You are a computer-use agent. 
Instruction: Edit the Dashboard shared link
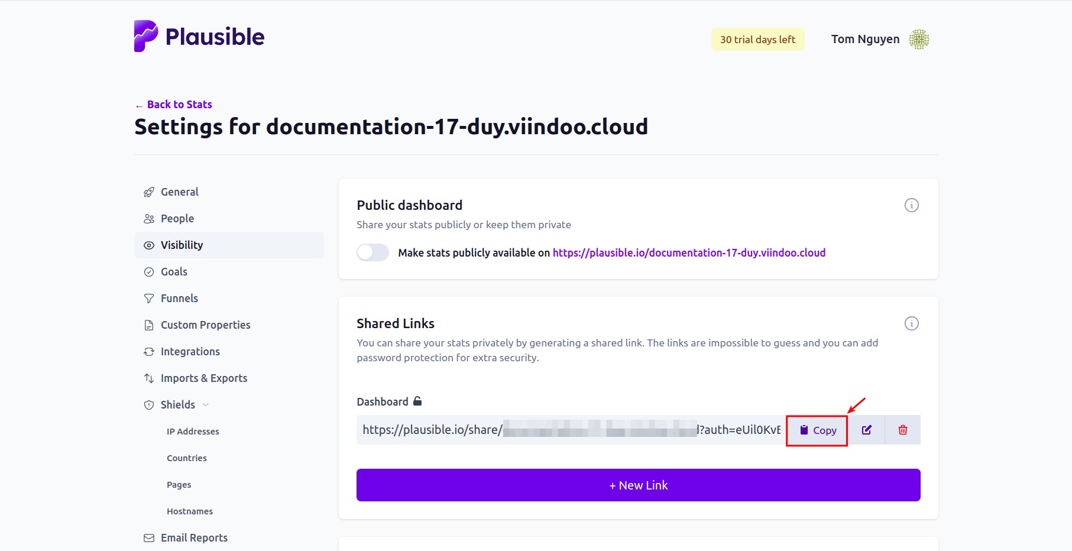[x=866, y=430]
